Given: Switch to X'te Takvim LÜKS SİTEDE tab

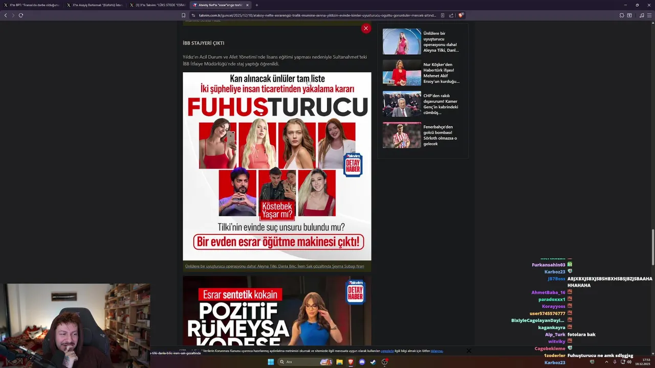Looking at the screenshot, I should [x=157, y=5].
